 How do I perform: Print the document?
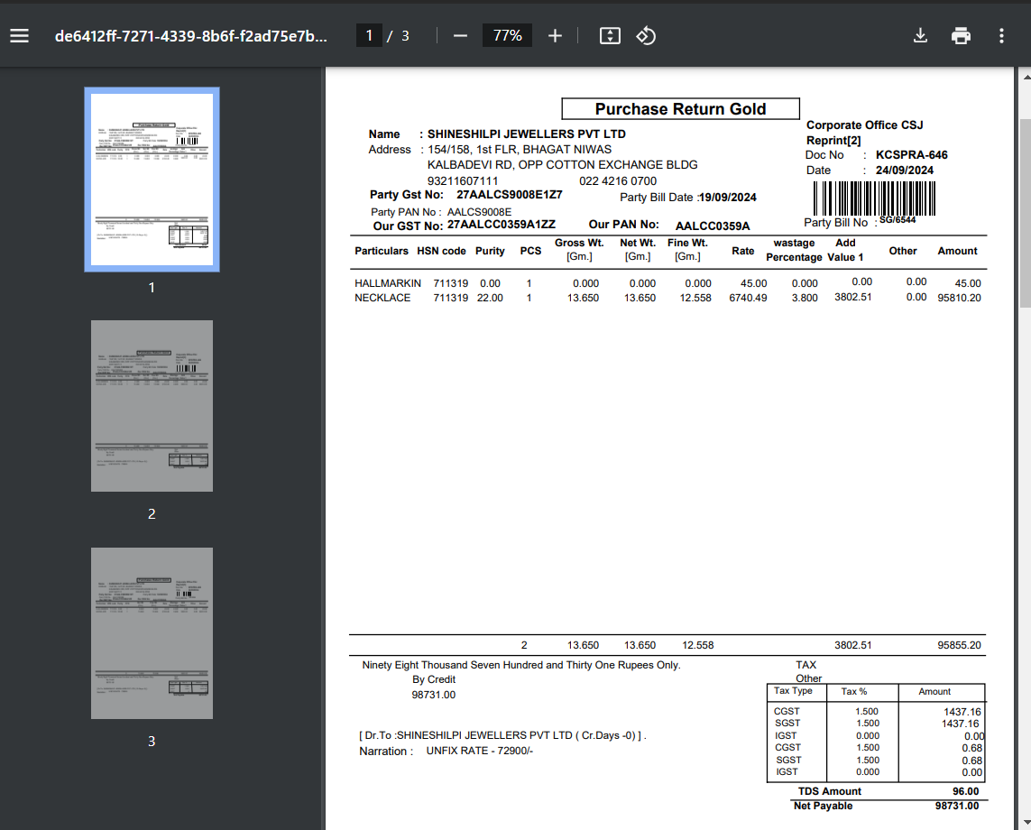(961, 35)
